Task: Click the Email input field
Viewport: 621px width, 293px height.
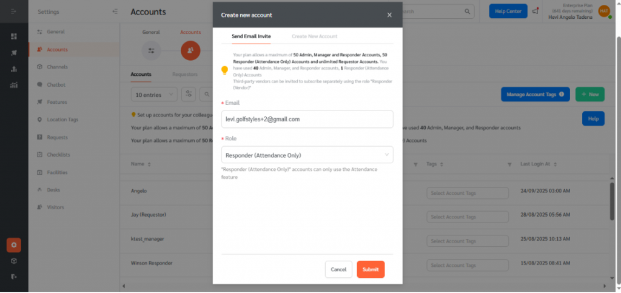Action: pyautogui.click(x=307, y=120)
